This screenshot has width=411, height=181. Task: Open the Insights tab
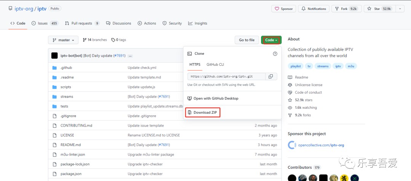(198, 23)
